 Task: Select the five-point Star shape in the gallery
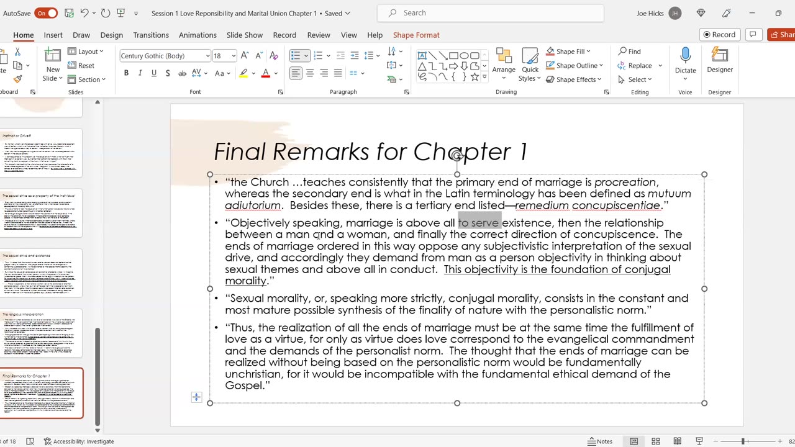(475, 77)
